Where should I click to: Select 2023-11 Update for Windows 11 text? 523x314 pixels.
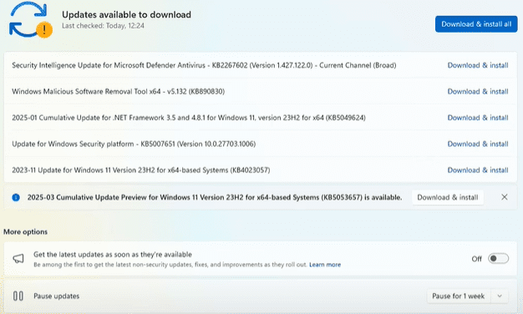[x=140, y=170]
